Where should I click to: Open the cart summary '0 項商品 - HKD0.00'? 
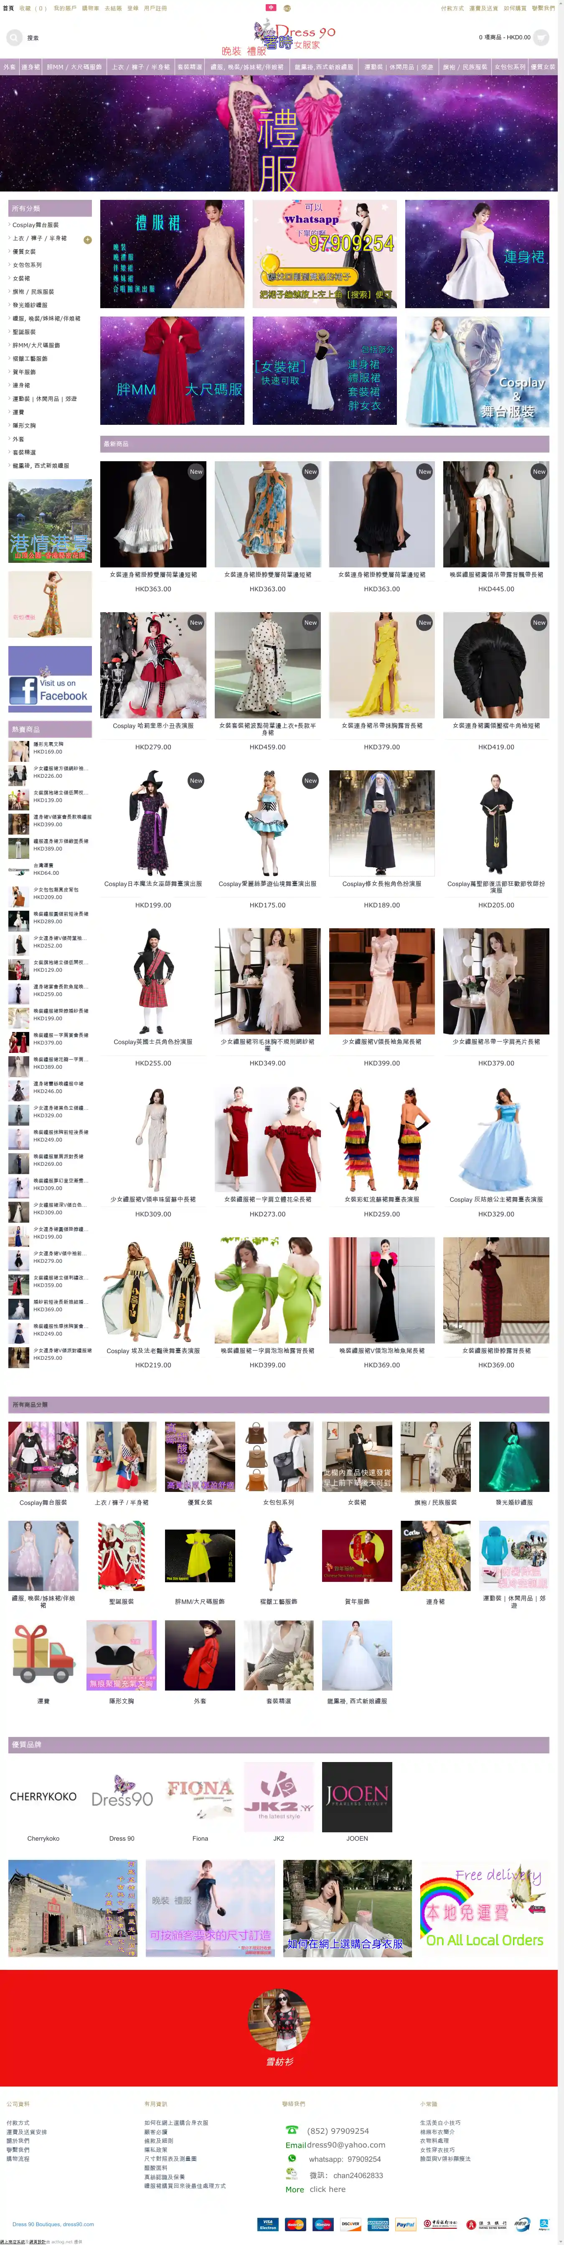pos(504,38)
